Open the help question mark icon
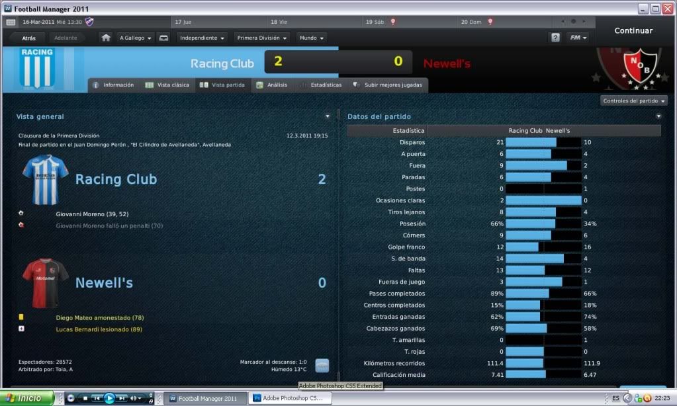This screenshot has height=406, width=677. coord(555,38)
